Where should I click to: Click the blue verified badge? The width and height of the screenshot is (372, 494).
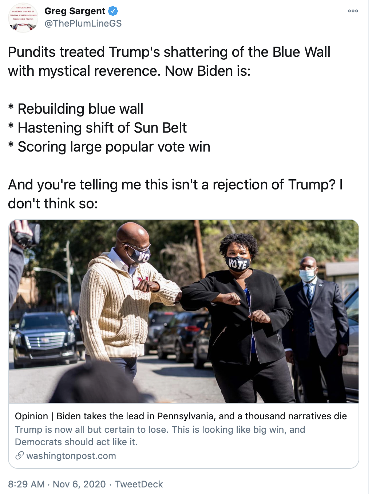click(113, 11)
